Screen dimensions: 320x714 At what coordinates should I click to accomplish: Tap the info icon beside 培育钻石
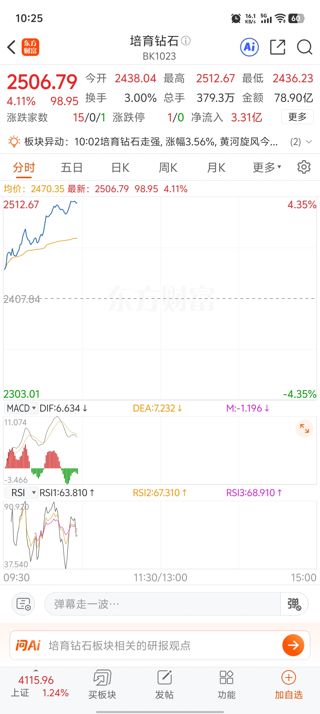click(186, 41)
